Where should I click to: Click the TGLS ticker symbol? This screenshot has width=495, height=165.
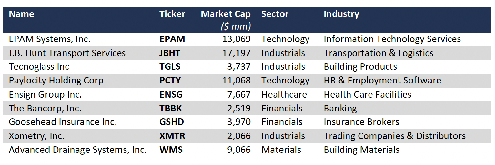click(170, 67)
